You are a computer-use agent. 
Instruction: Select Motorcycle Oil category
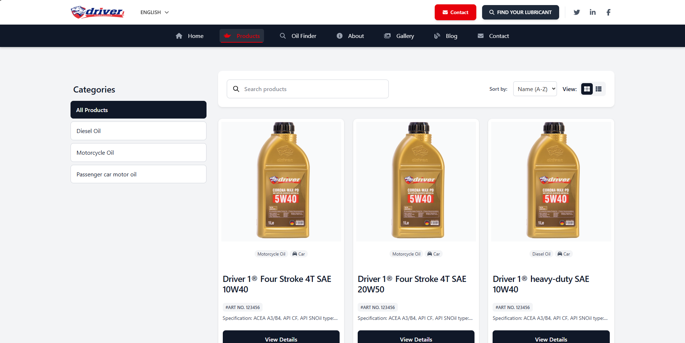[x=139, y=153]
